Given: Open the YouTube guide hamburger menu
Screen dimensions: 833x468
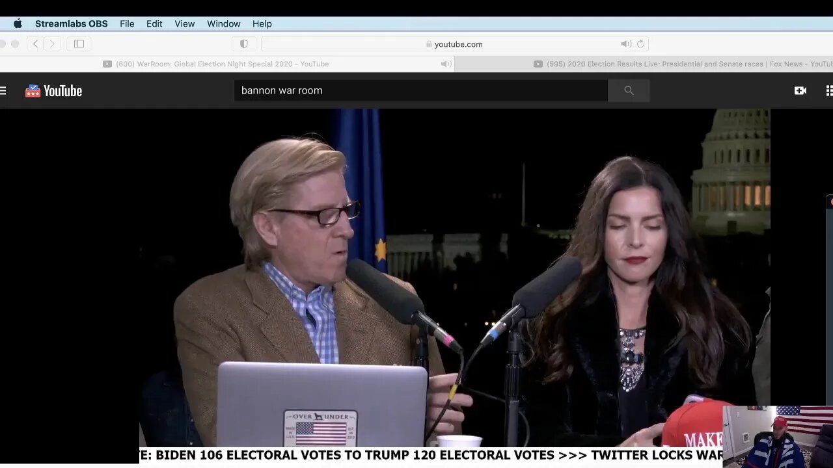Looking at the screenshot, I should coord(3,90).
